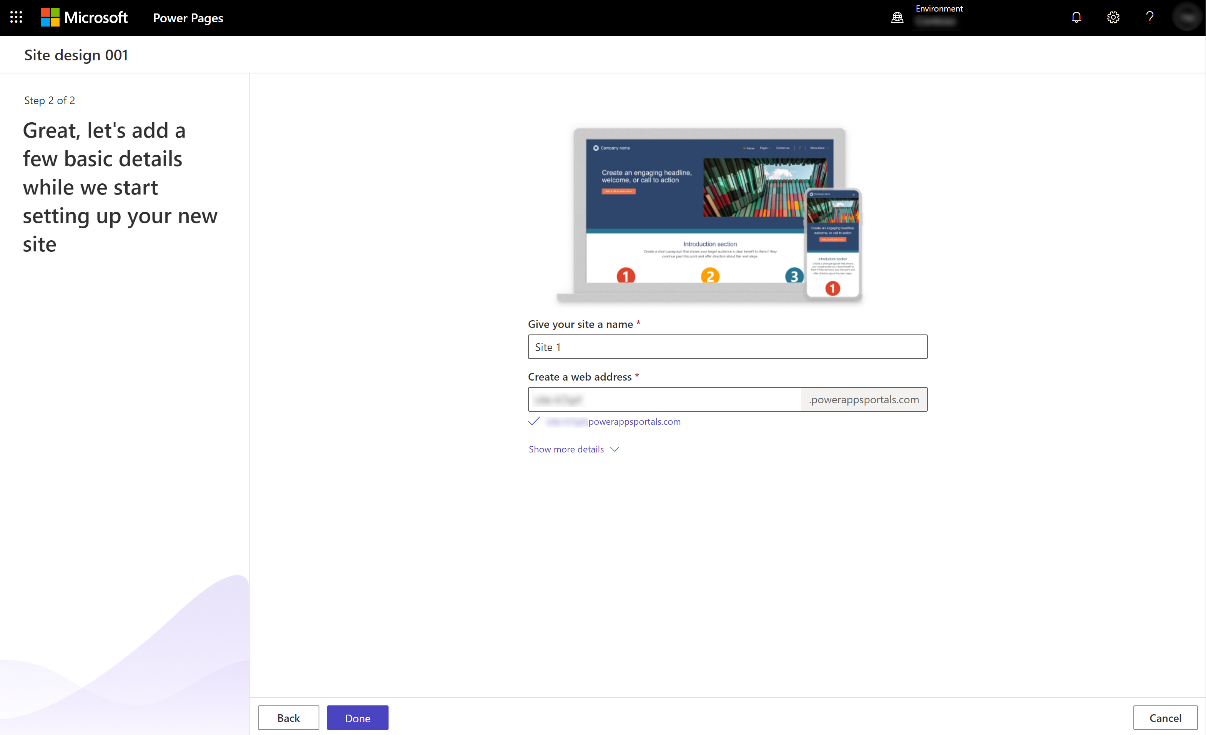Viewport: 1206px width, 735px height.
Task: Click the web address input field
Action: point(668,399)
